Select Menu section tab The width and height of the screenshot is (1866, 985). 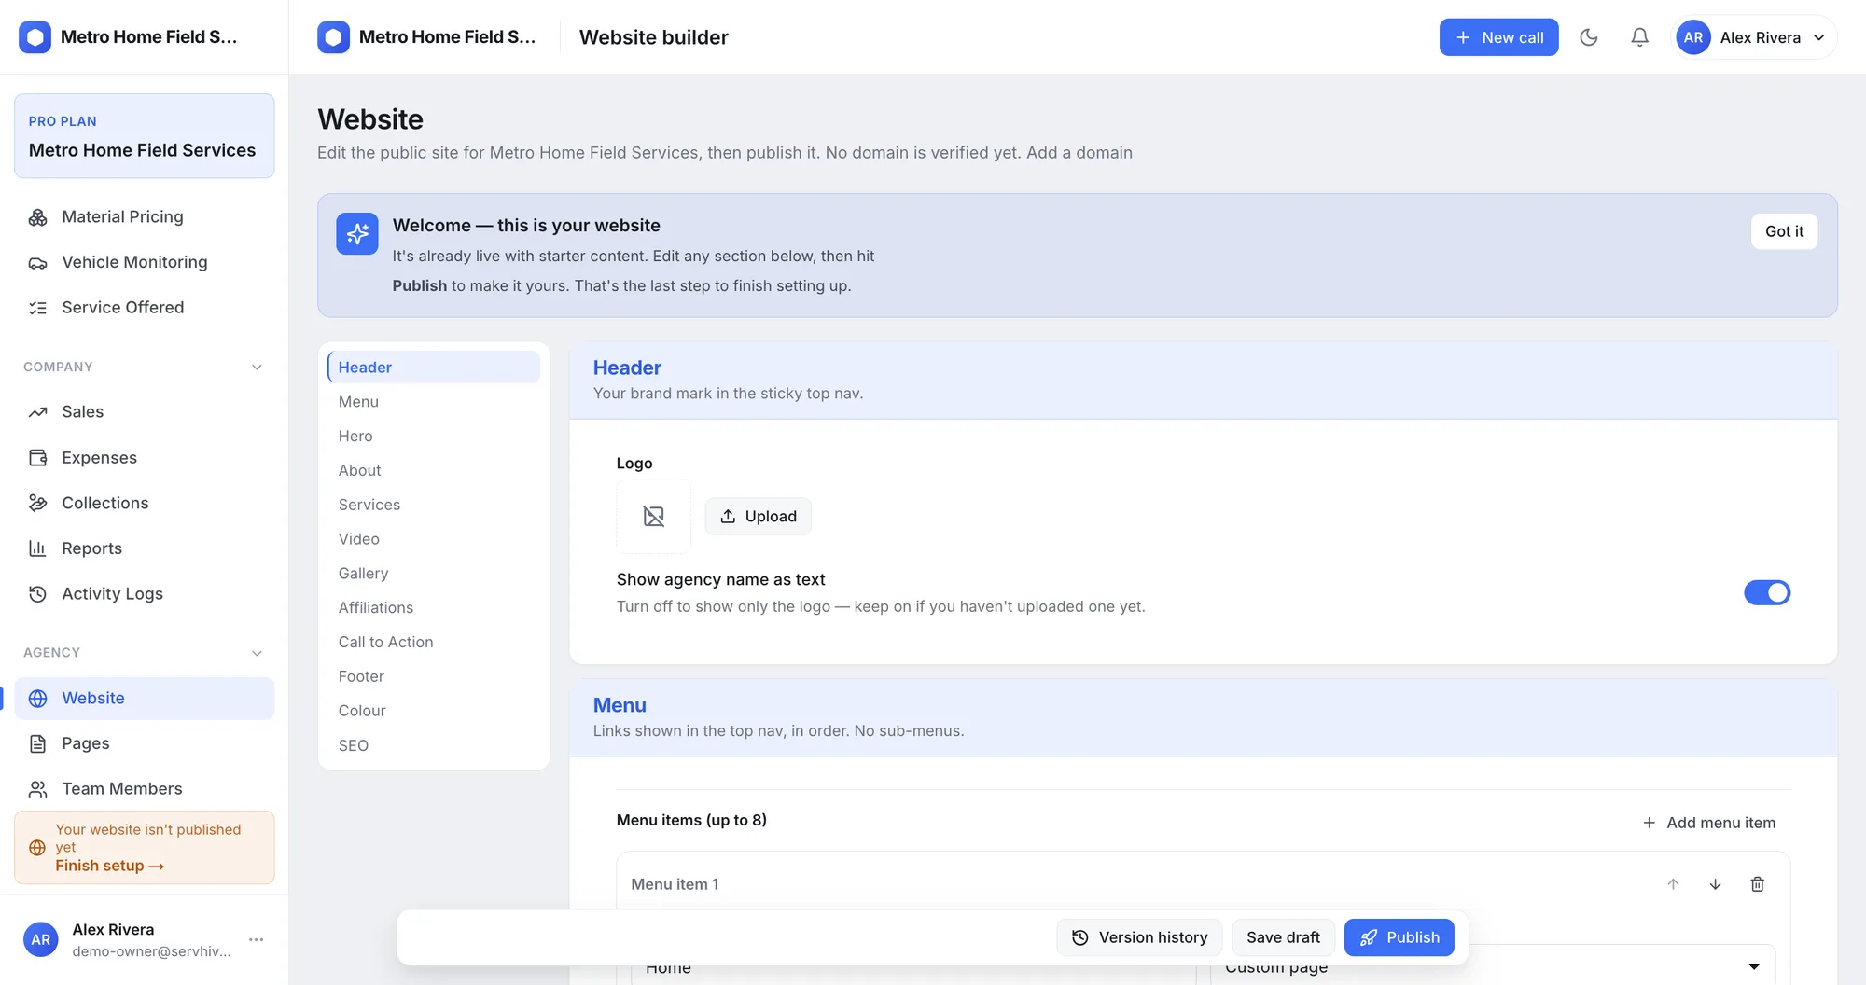click(434, 402)
